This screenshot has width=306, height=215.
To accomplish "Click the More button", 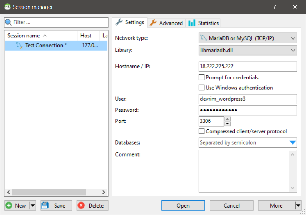I will coord(276,205).
